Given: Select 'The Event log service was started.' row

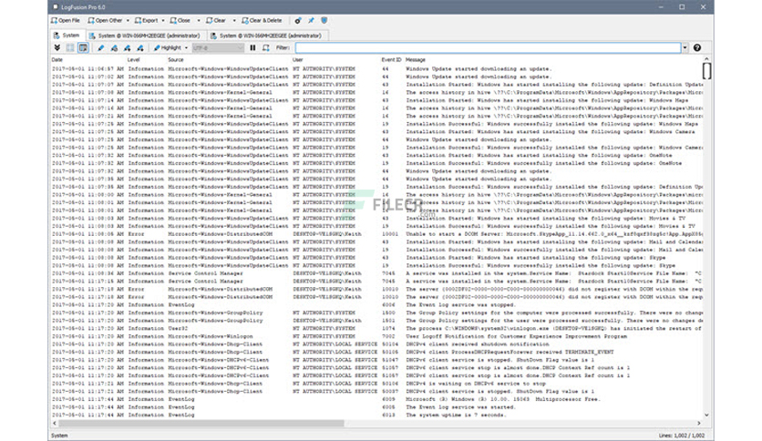Looking at the screenshot, I should (x=376, y=407).
